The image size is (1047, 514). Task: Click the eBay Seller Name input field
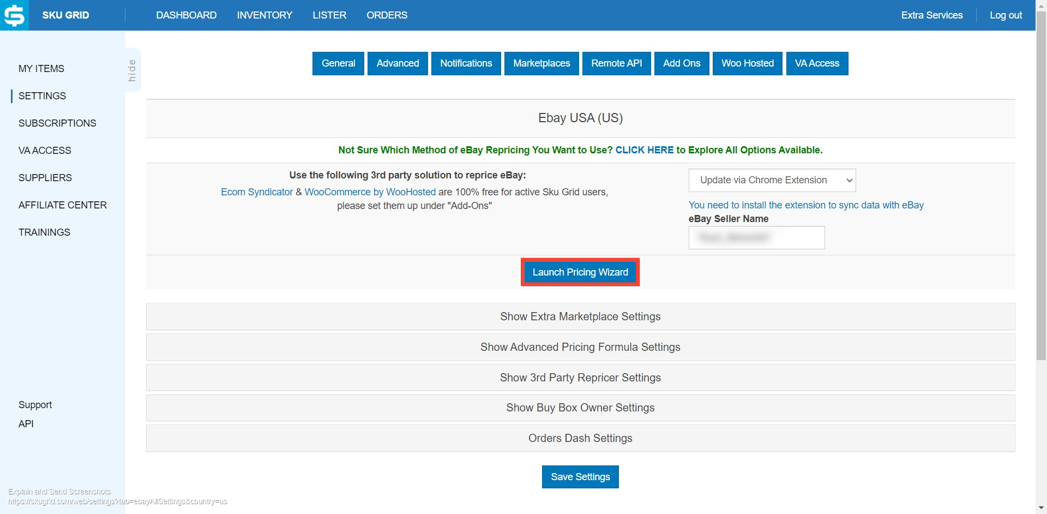(756, 238)
